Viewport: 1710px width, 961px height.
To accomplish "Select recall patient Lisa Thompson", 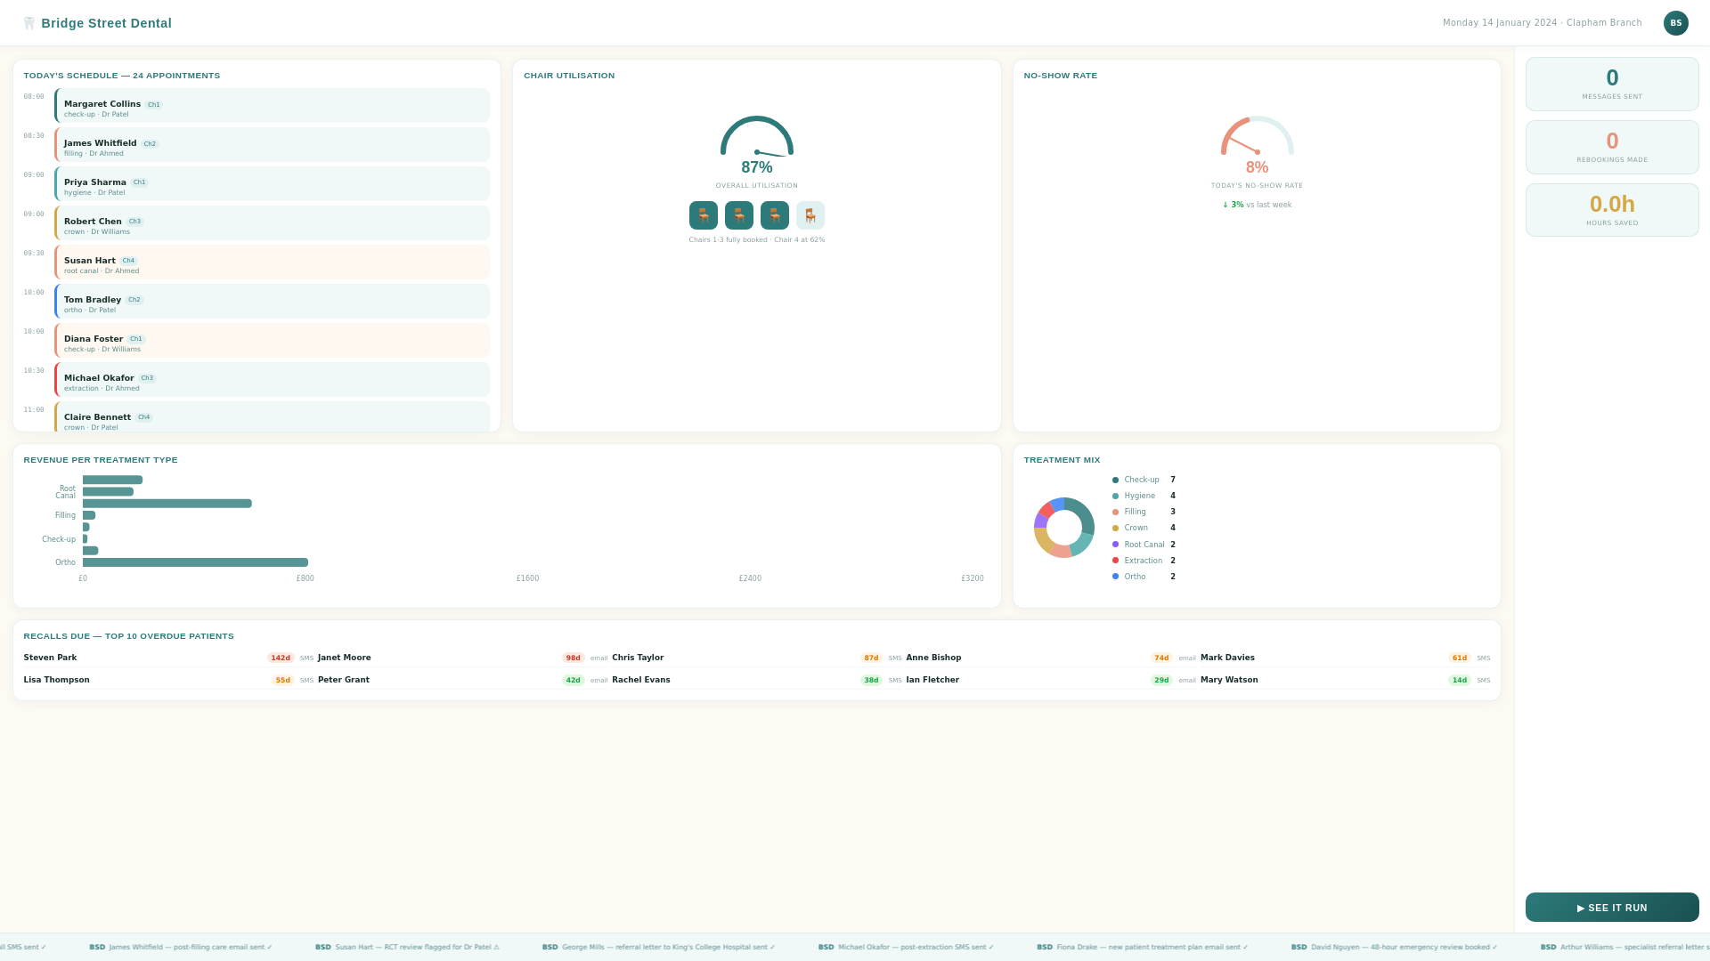I will tap(56, 680).
